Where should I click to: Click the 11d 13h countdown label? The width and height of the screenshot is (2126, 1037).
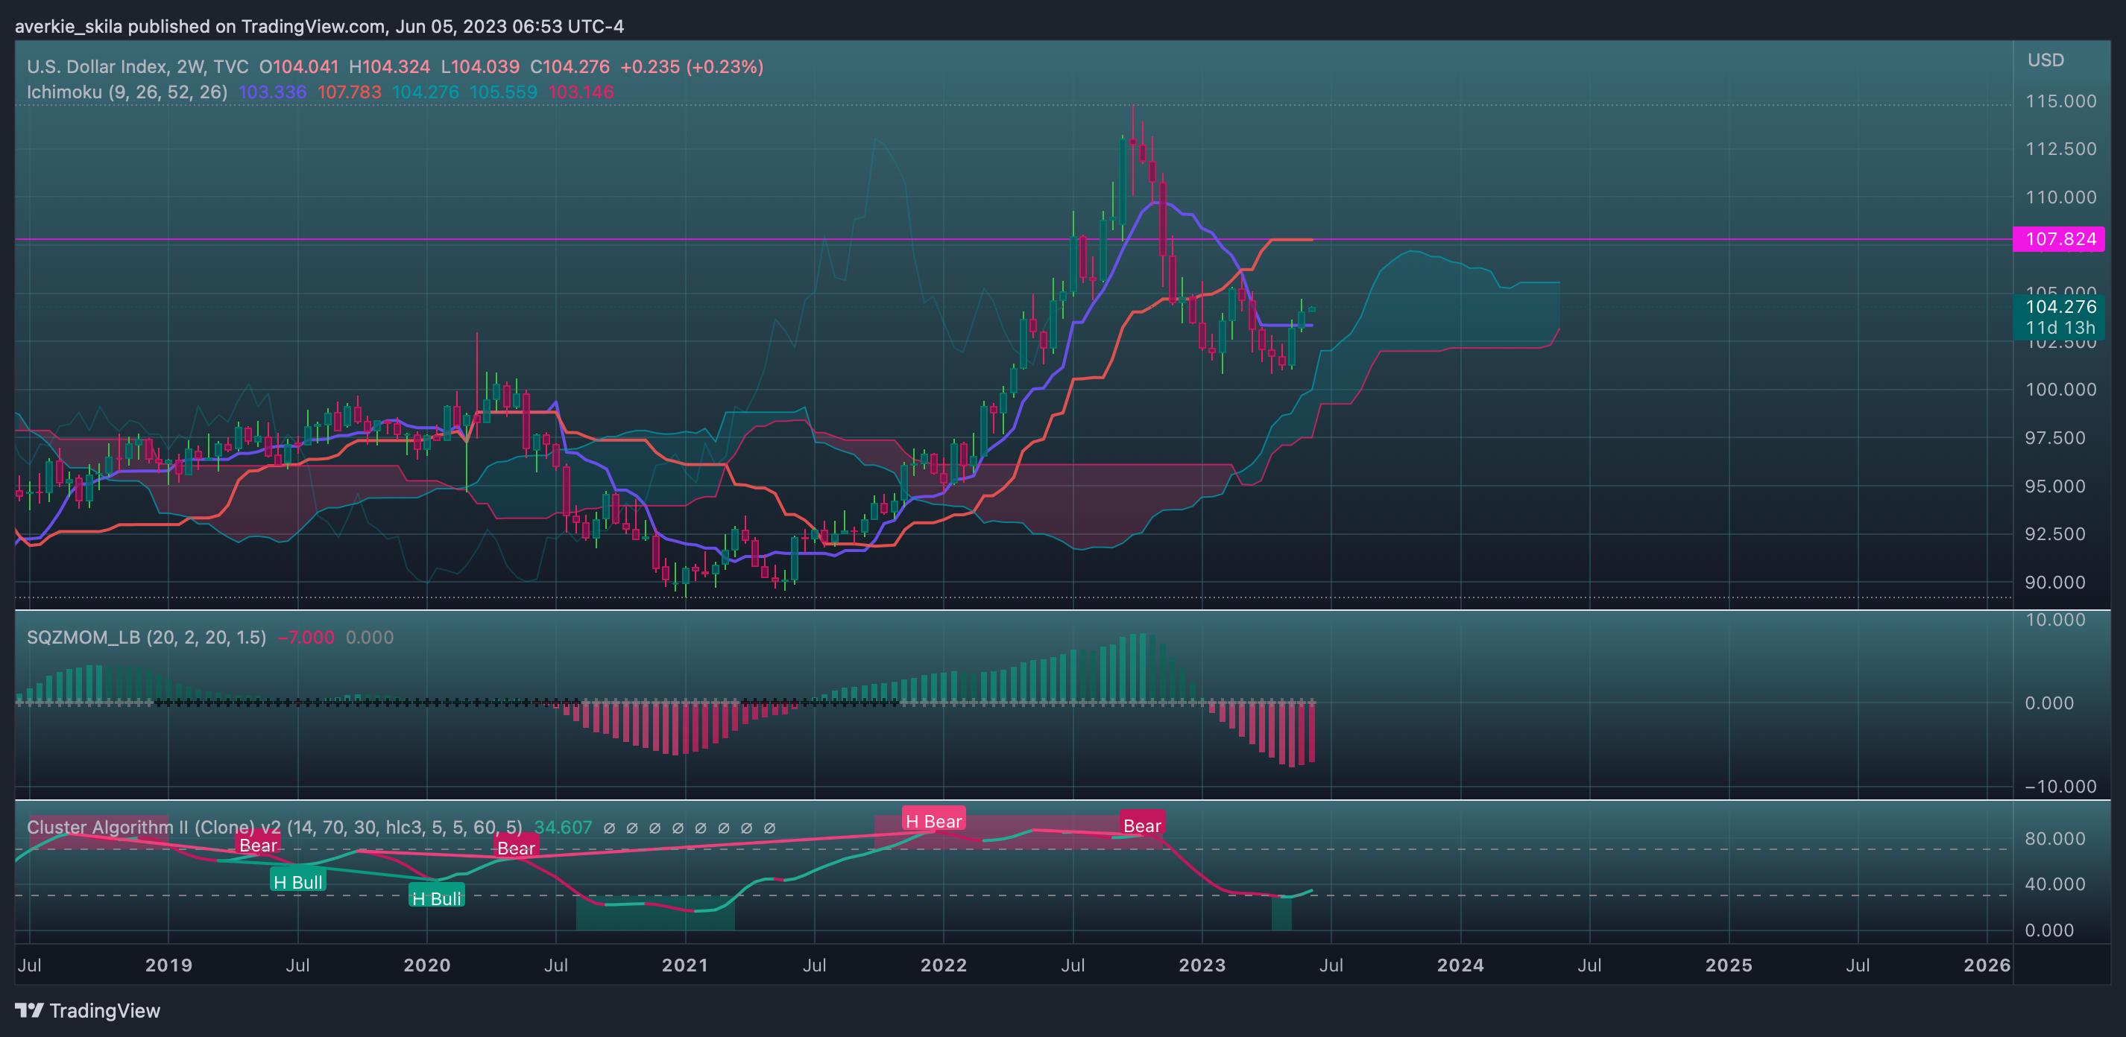click(2060, 328)
